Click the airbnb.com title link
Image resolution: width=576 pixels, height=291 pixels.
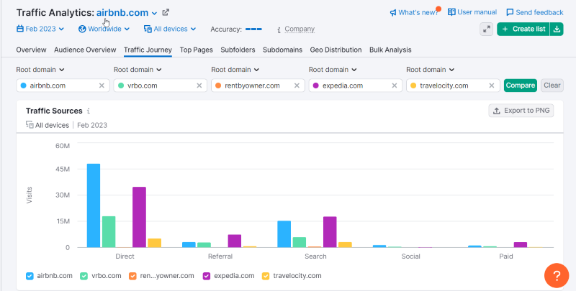coord(122,13)
